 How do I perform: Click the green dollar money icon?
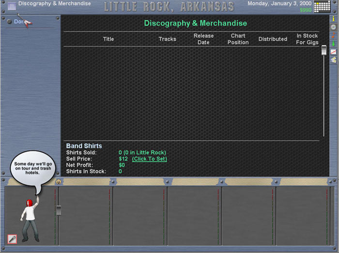[x=333, y=44]
